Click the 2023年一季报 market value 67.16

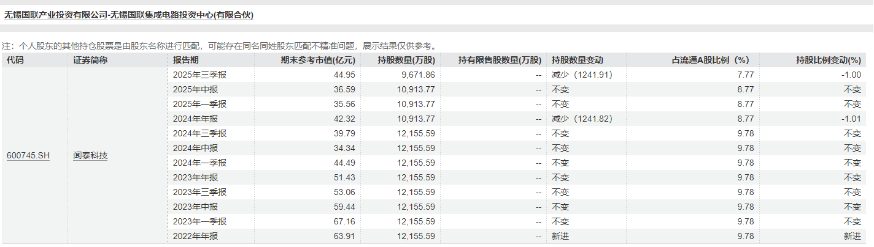point(345,221)
